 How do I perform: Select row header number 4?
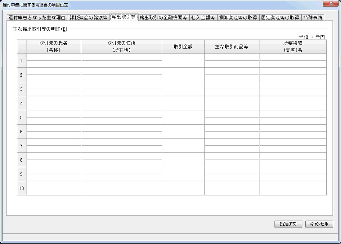21,103
